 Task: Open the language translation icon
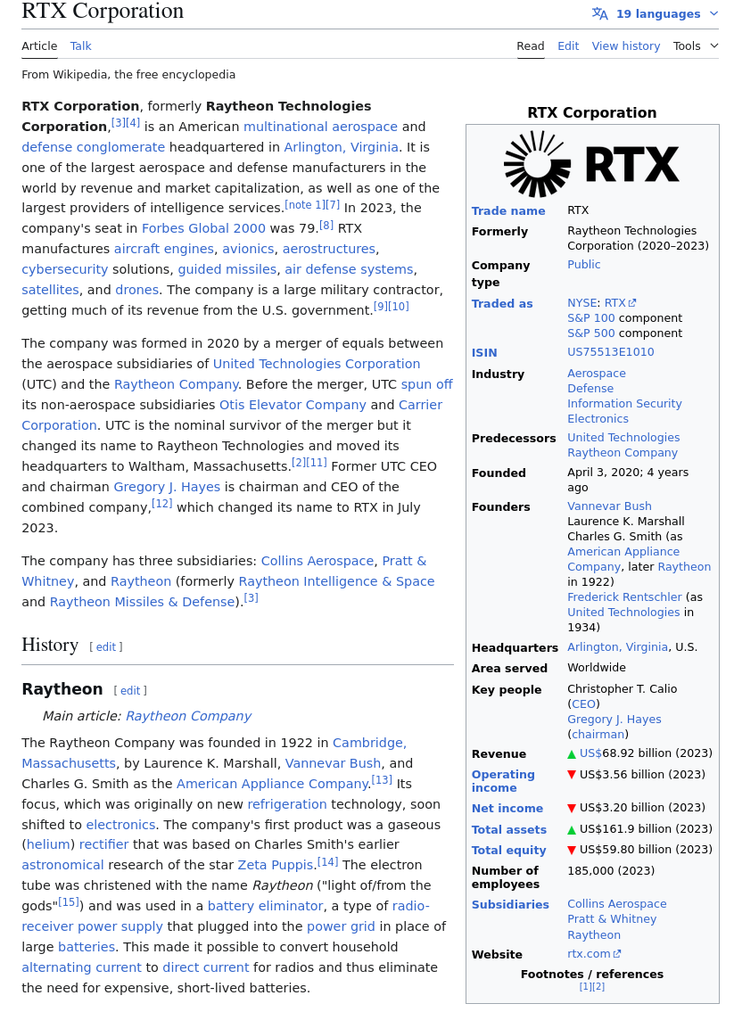(x=599, y=13)
